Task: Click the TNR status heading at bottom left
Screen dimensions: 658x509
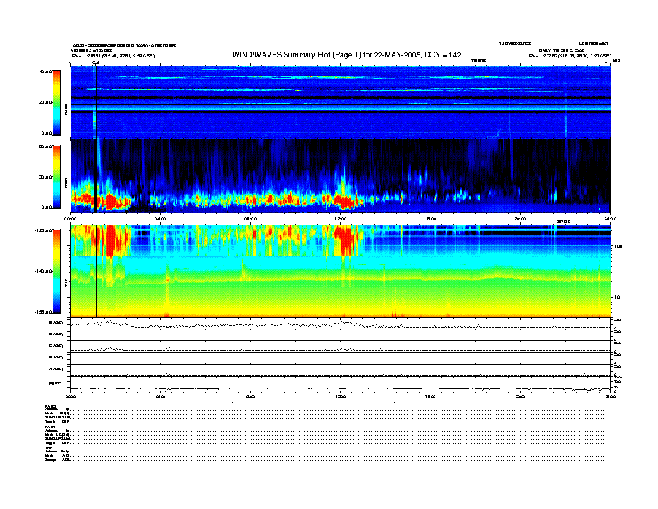Action: [x=48, y=447]
